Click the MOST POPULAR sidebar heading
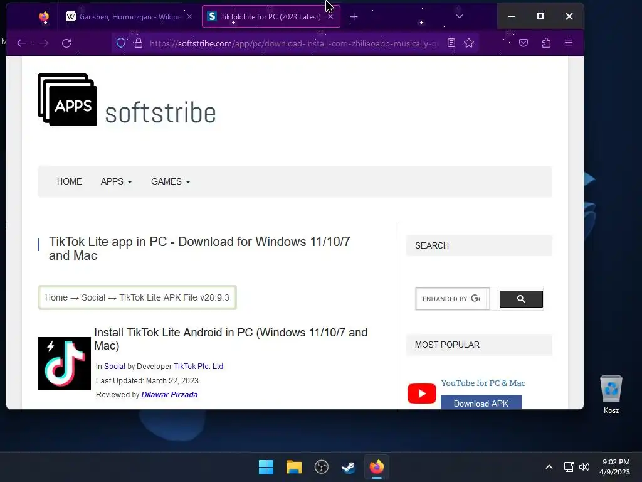This screenshot has height=482, width=642. click(447, 345)
